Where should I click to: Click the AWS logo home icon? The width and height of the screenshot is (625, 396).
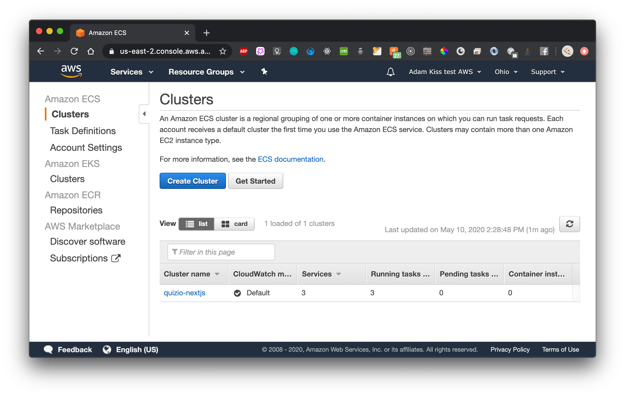click(x=71, y=71)
